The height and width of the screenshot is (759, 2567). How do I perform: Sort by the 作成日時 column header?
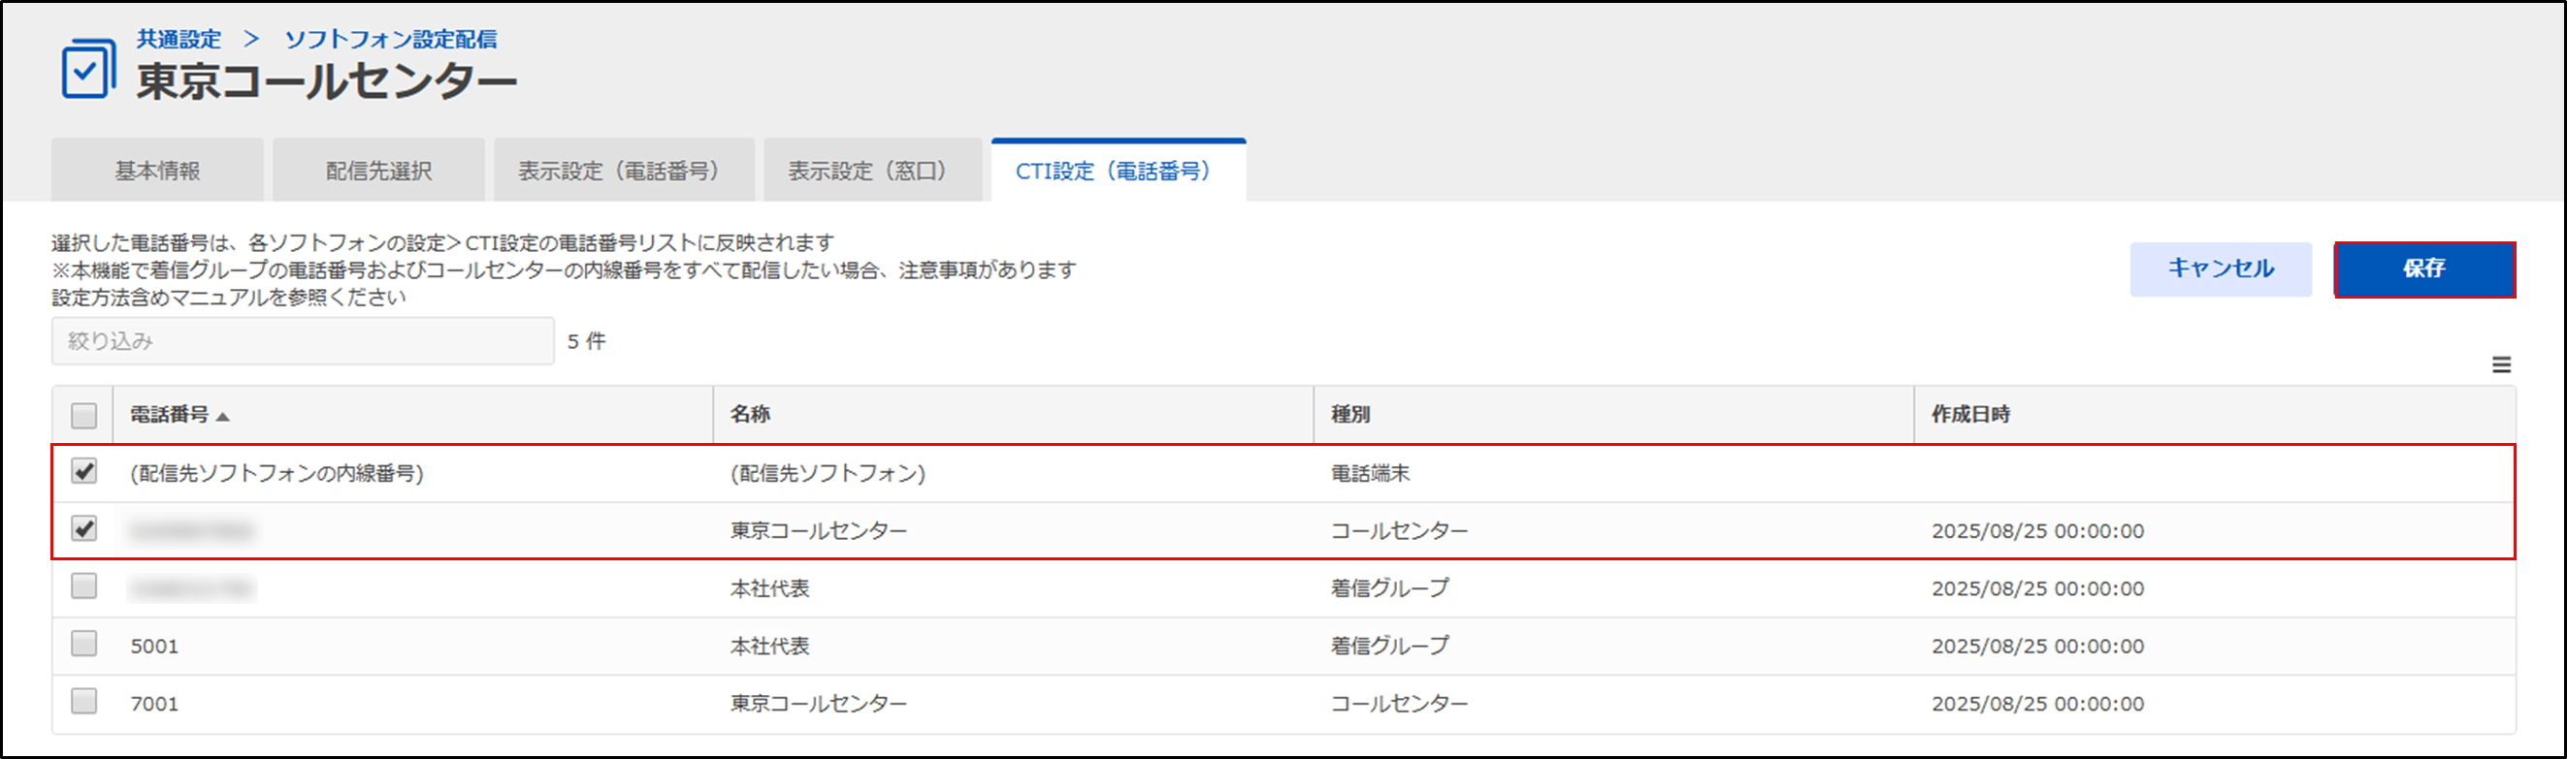(1970, 414)
